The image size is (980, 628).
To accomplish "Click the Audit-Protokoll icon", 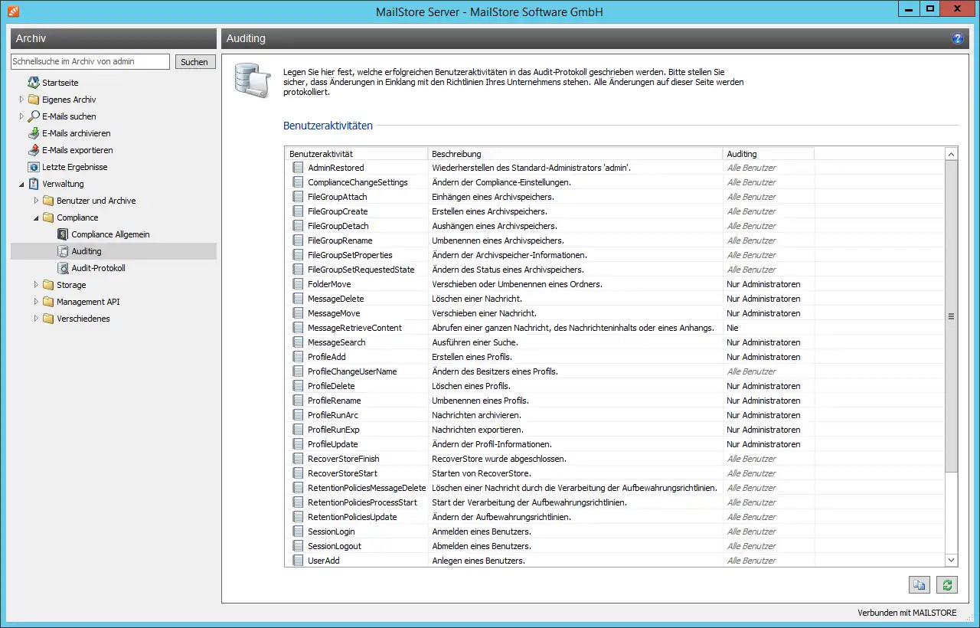I will pyautogui.click(x=64, y=268).
